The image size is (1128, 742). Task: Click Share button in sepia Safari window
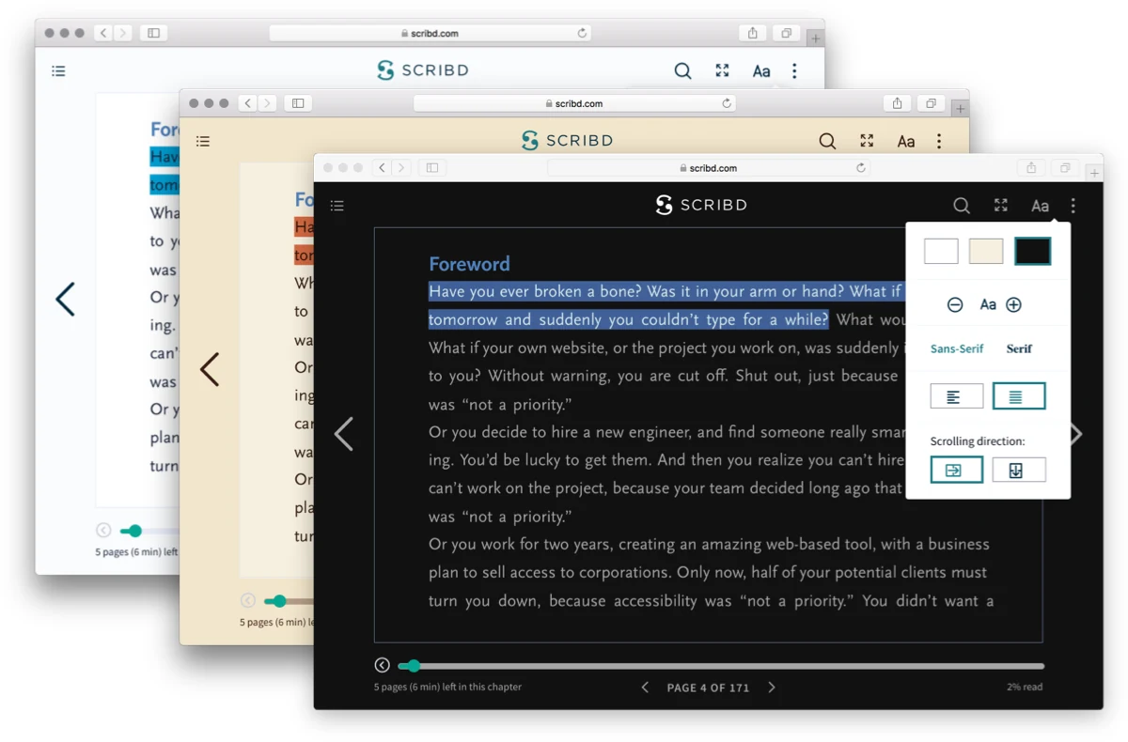(x=897, y=103)
